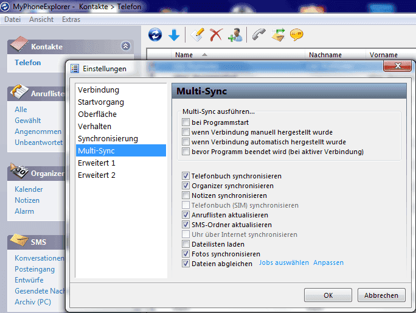The height and width of the screenshot is (313, 416).
Task: Click the send message envelope icon
Action: 278,35
